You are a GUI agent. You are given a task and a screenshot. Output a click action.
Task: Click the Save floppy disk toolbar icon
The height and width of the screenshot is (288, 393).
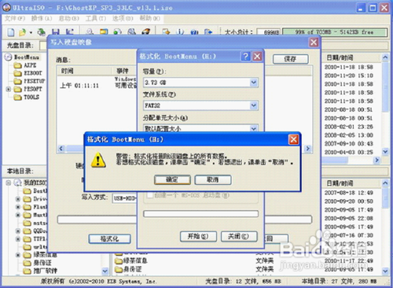click(55, 32)
